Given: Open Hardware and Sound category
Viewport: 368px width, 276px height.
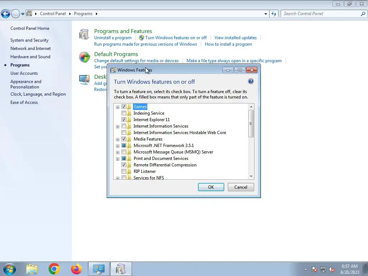Looking at the screenshot, I should (x=30, y=56).
